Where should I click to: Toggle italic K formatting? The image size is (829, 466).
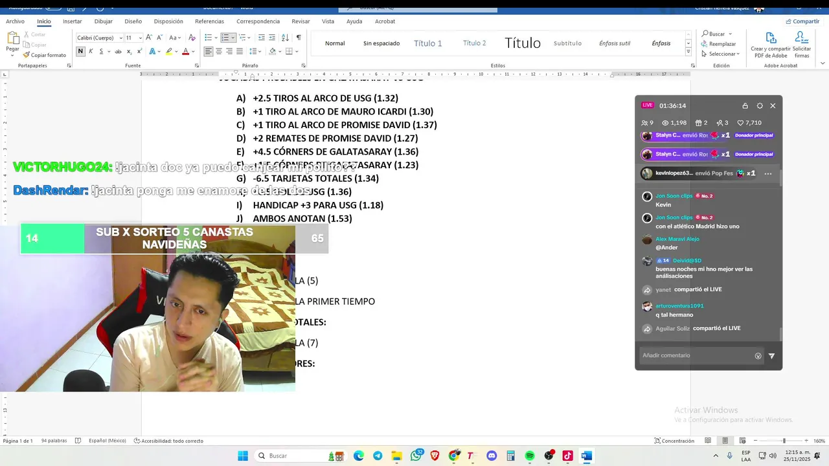coord(91,51)
